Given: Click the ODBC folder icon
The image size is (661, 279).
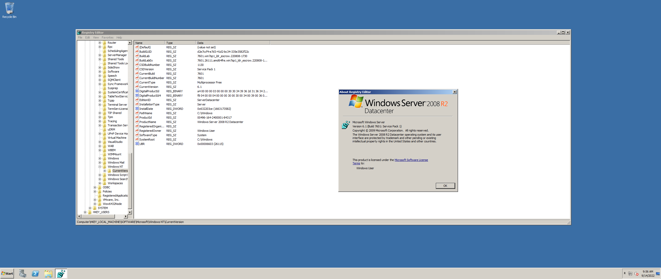Looking at the screenshot, I should tap(100, 187).
